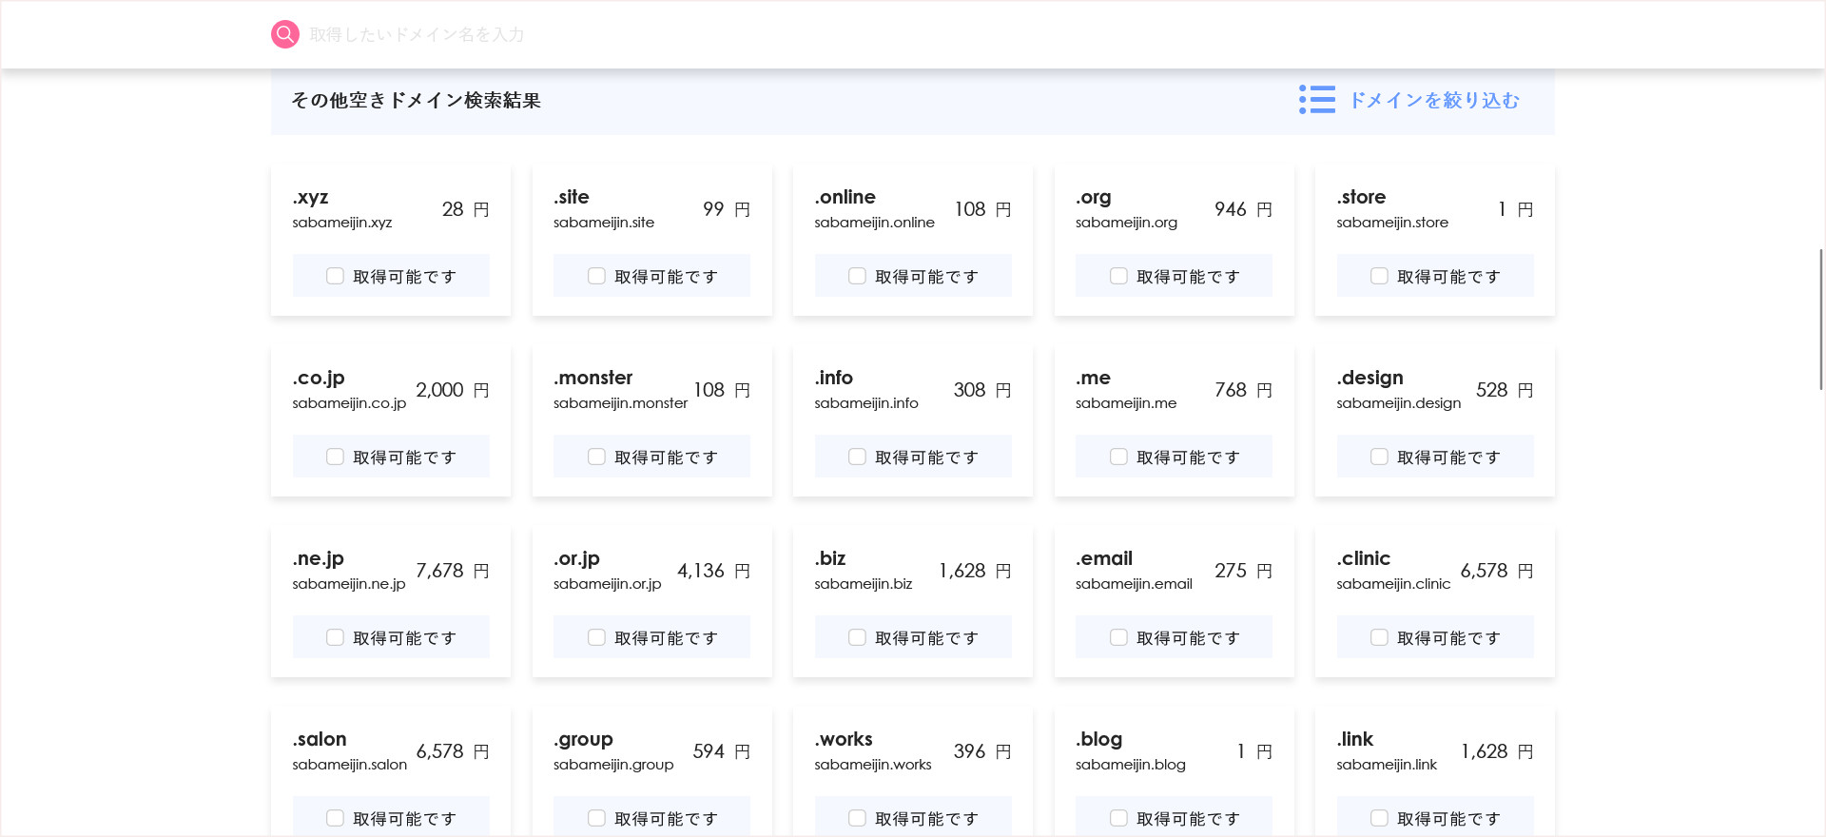
Task: Check the sabameijin.online availability checkbox
Action: click(x=857, y=276)
